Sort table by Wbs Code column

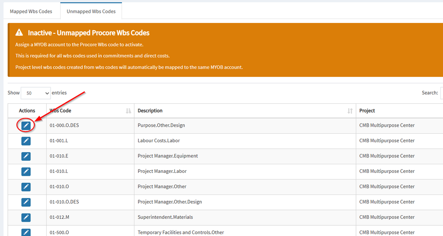pyautogui.click(x=128, y=111)
